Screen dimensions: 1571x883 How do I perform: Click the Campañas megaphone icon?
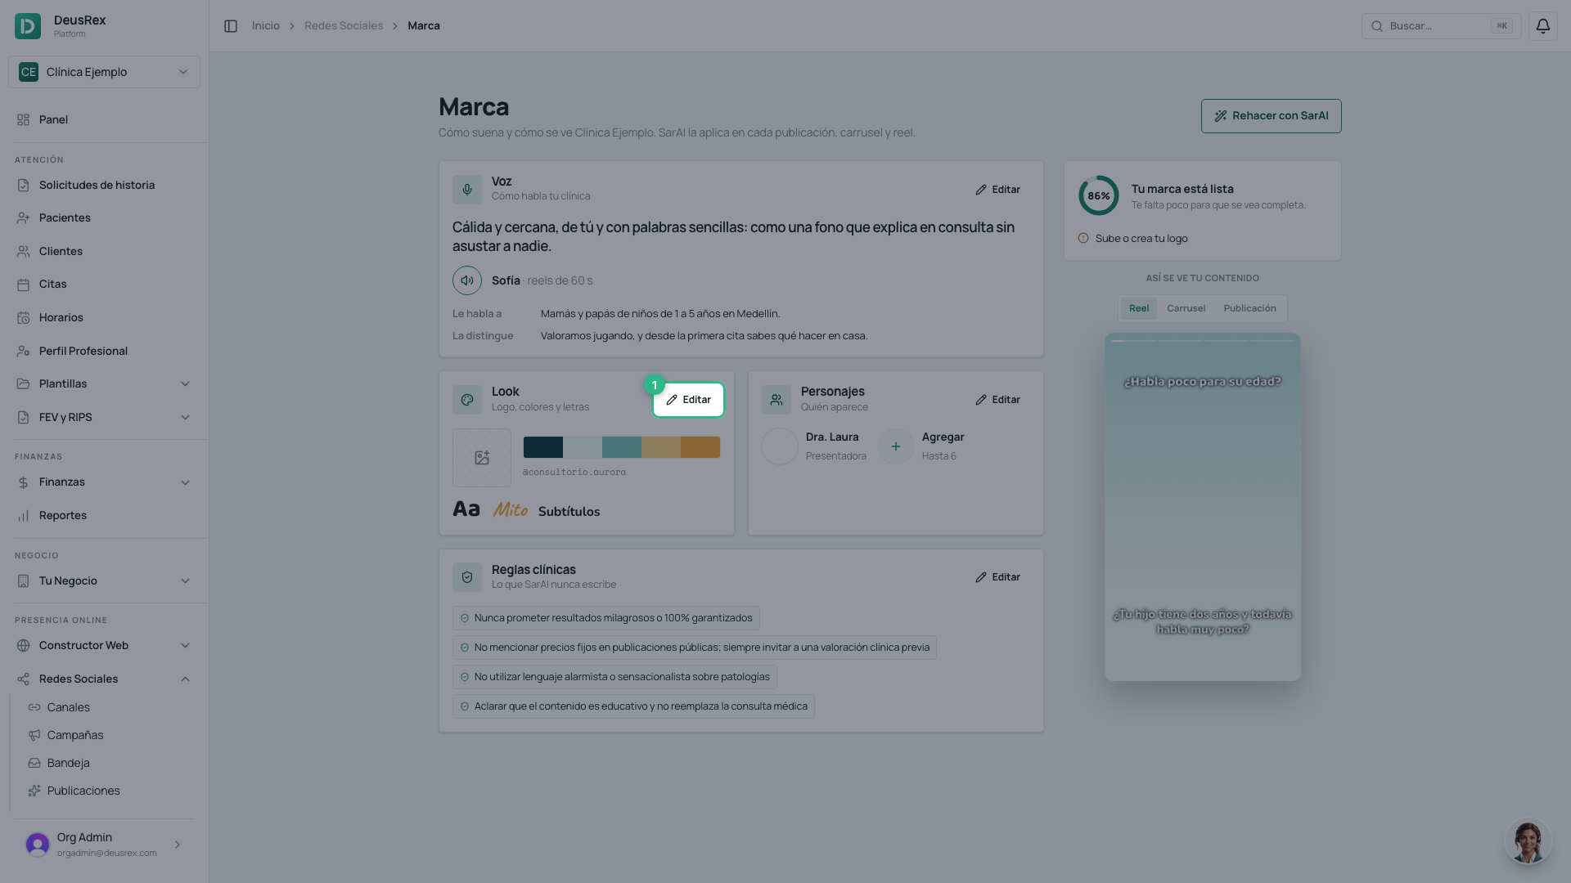pos(34,735)
